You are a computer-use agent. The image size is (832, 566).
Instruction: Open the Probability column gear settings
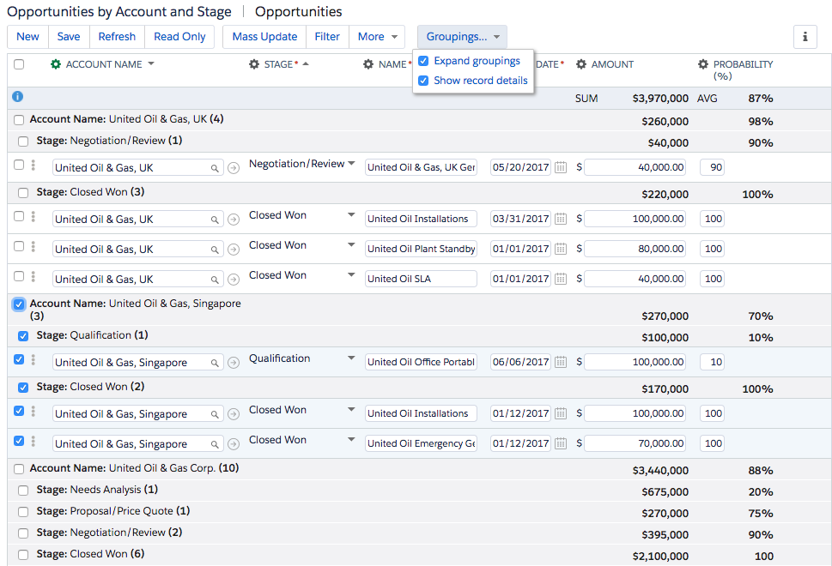coord(703,64)
